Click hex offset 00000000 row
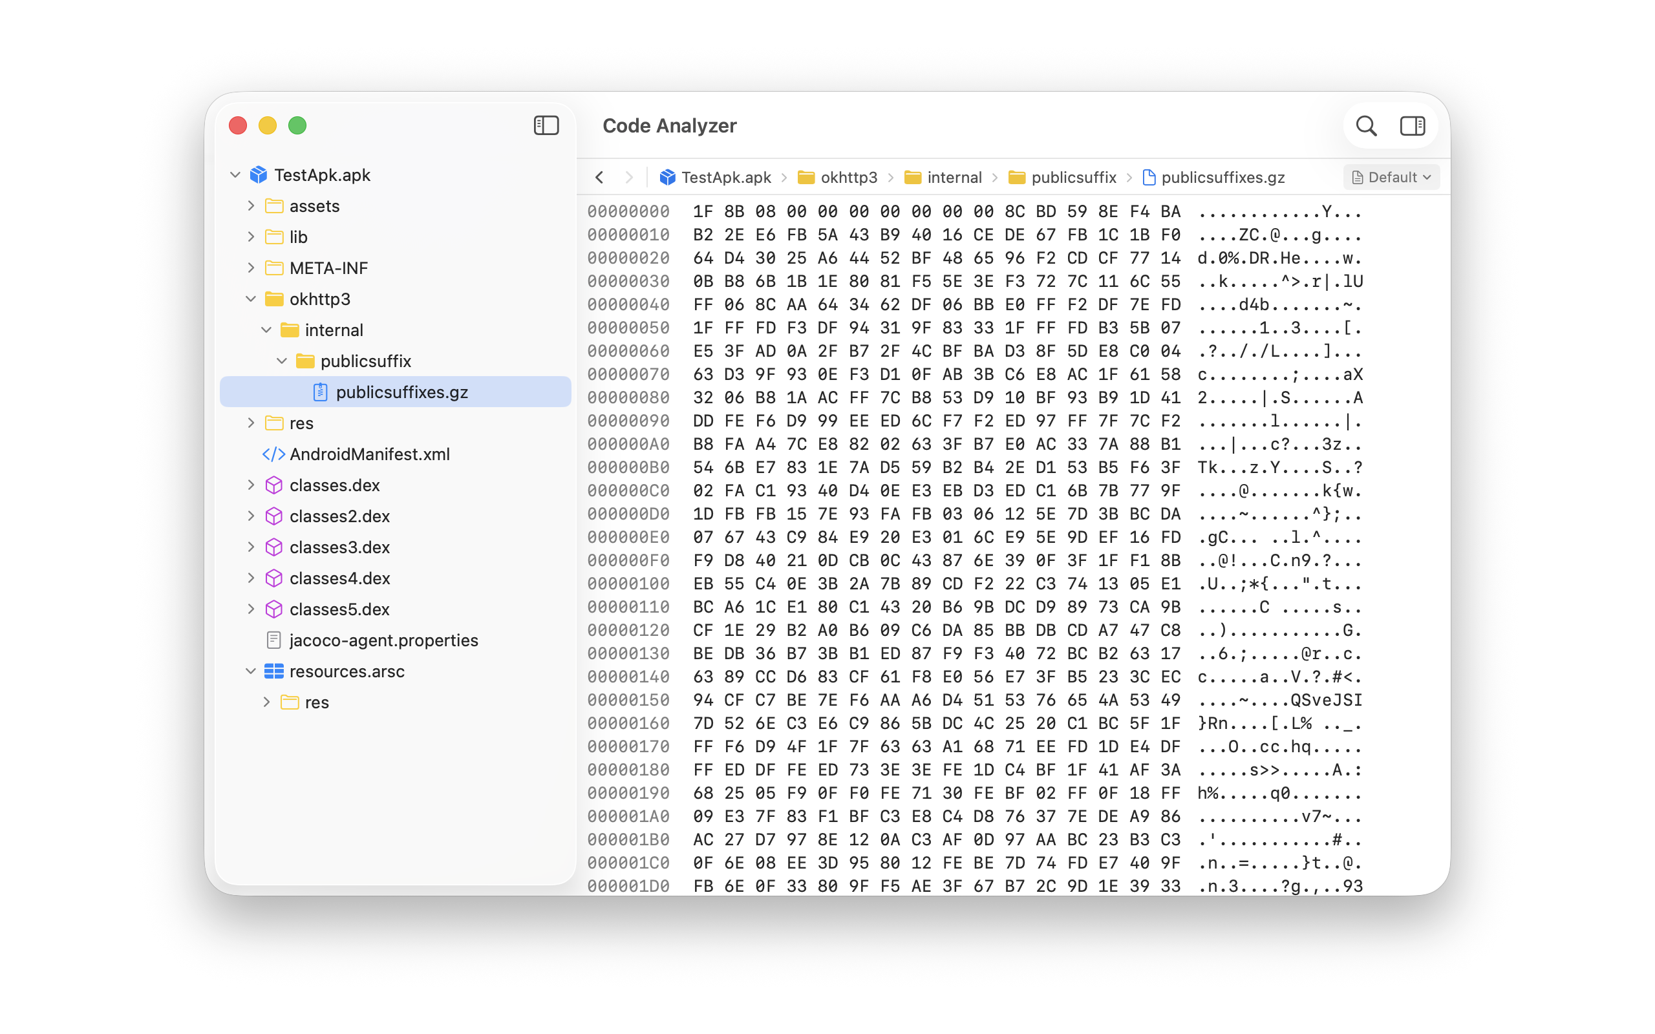This screenshot has width=1655, height=1034. click(x=974, y=212)
